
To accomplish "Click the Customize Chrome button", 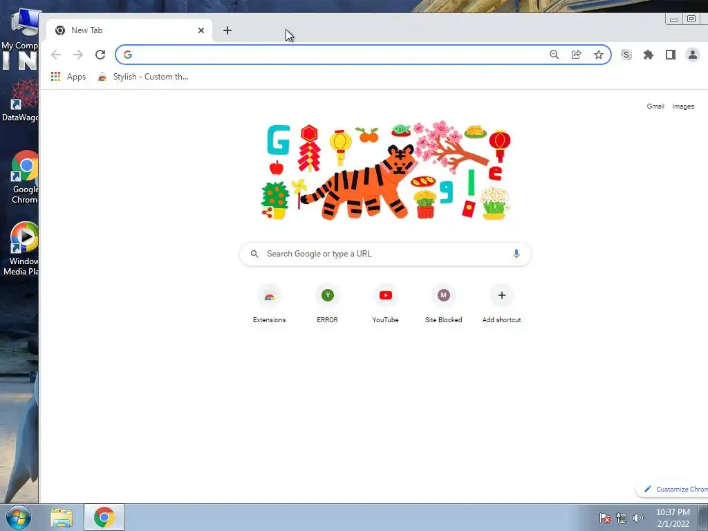I will point(672,489).
